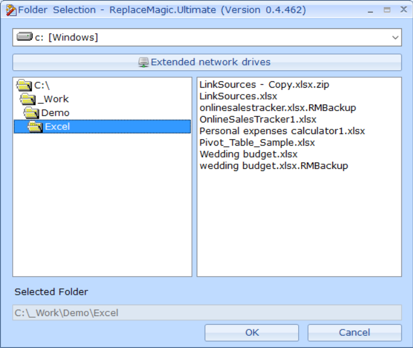The width and height of the screenshot is (413, 348).
Task: Cancel the folder selection dialog
Action: [x=354, y=333]
